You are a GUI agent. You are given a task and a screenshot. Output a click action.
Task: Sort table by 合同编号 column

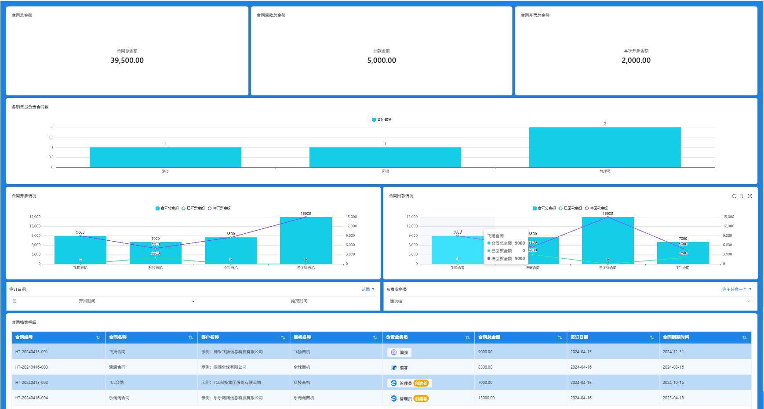tap(98, 338)
